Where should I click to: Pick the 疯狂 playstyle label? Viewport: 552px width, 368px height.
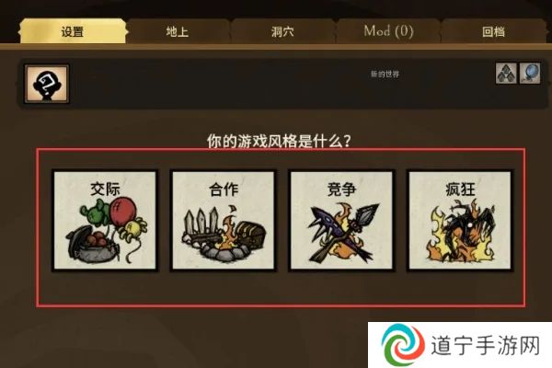[460, 190]
